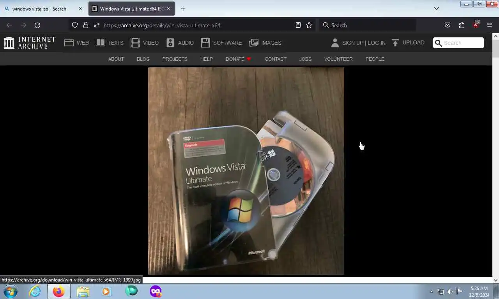499x299 pixels.
Task: Click the page scrollbar up arrow
Action: tap(495, 37)
